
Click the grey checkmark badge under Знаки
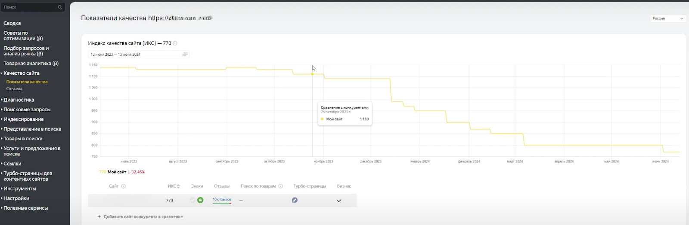pyautogui.click(x=192, y=200)
